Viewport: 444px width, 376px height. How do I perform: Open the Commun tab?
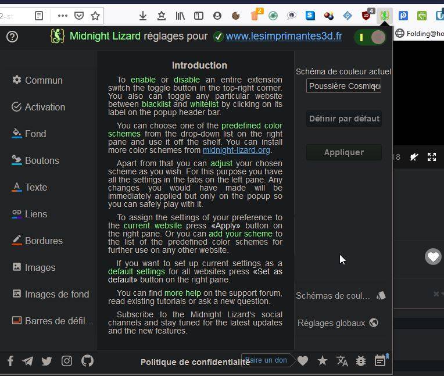pyautogui.click(x=37, y=80)
